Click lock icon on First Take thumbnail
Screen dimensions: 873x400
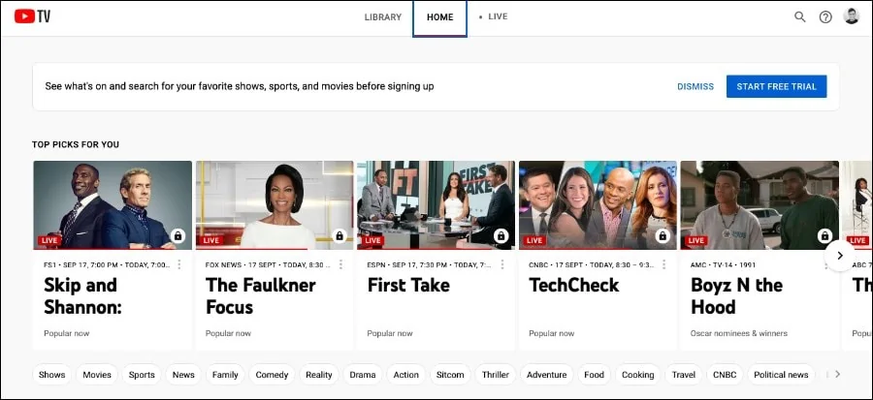[501, 236]
